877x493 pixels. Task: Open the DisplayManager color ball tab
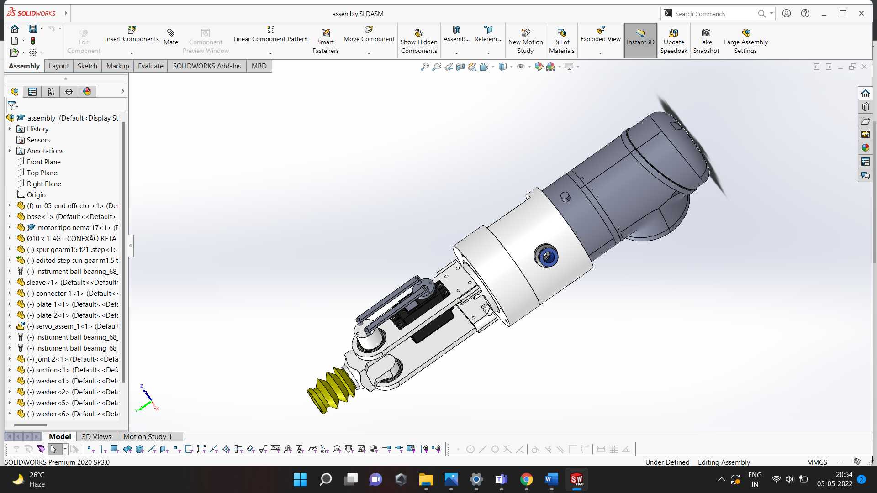coord(87,92)
